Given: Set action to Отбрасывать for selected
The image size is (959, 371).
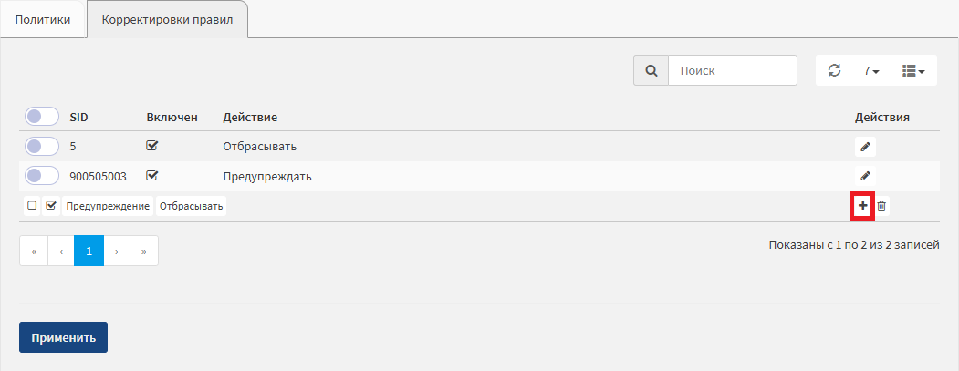Looking at the screenshot, I should (191, 206).
